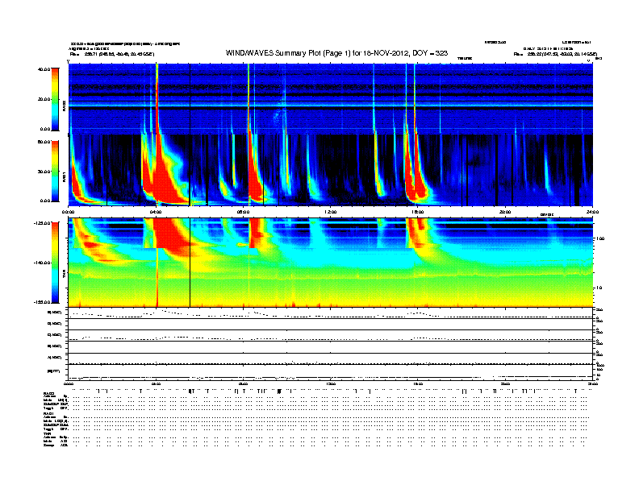Click the WIND/WAVES Summary Plot title
The width and height of the screenshot is (639, 493).
(336, 53)
